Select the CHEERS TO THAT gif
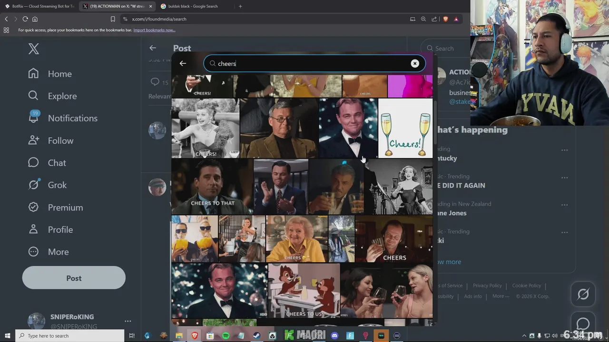The image size is (609, 342). coord(212,187)
